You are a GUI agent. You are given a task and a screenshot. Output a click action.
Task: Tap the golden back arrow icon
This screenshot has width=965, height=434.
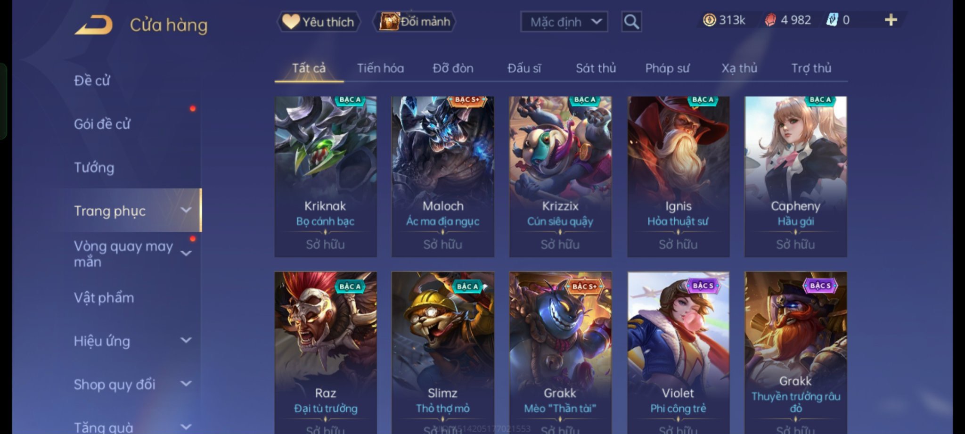[94, 25]
